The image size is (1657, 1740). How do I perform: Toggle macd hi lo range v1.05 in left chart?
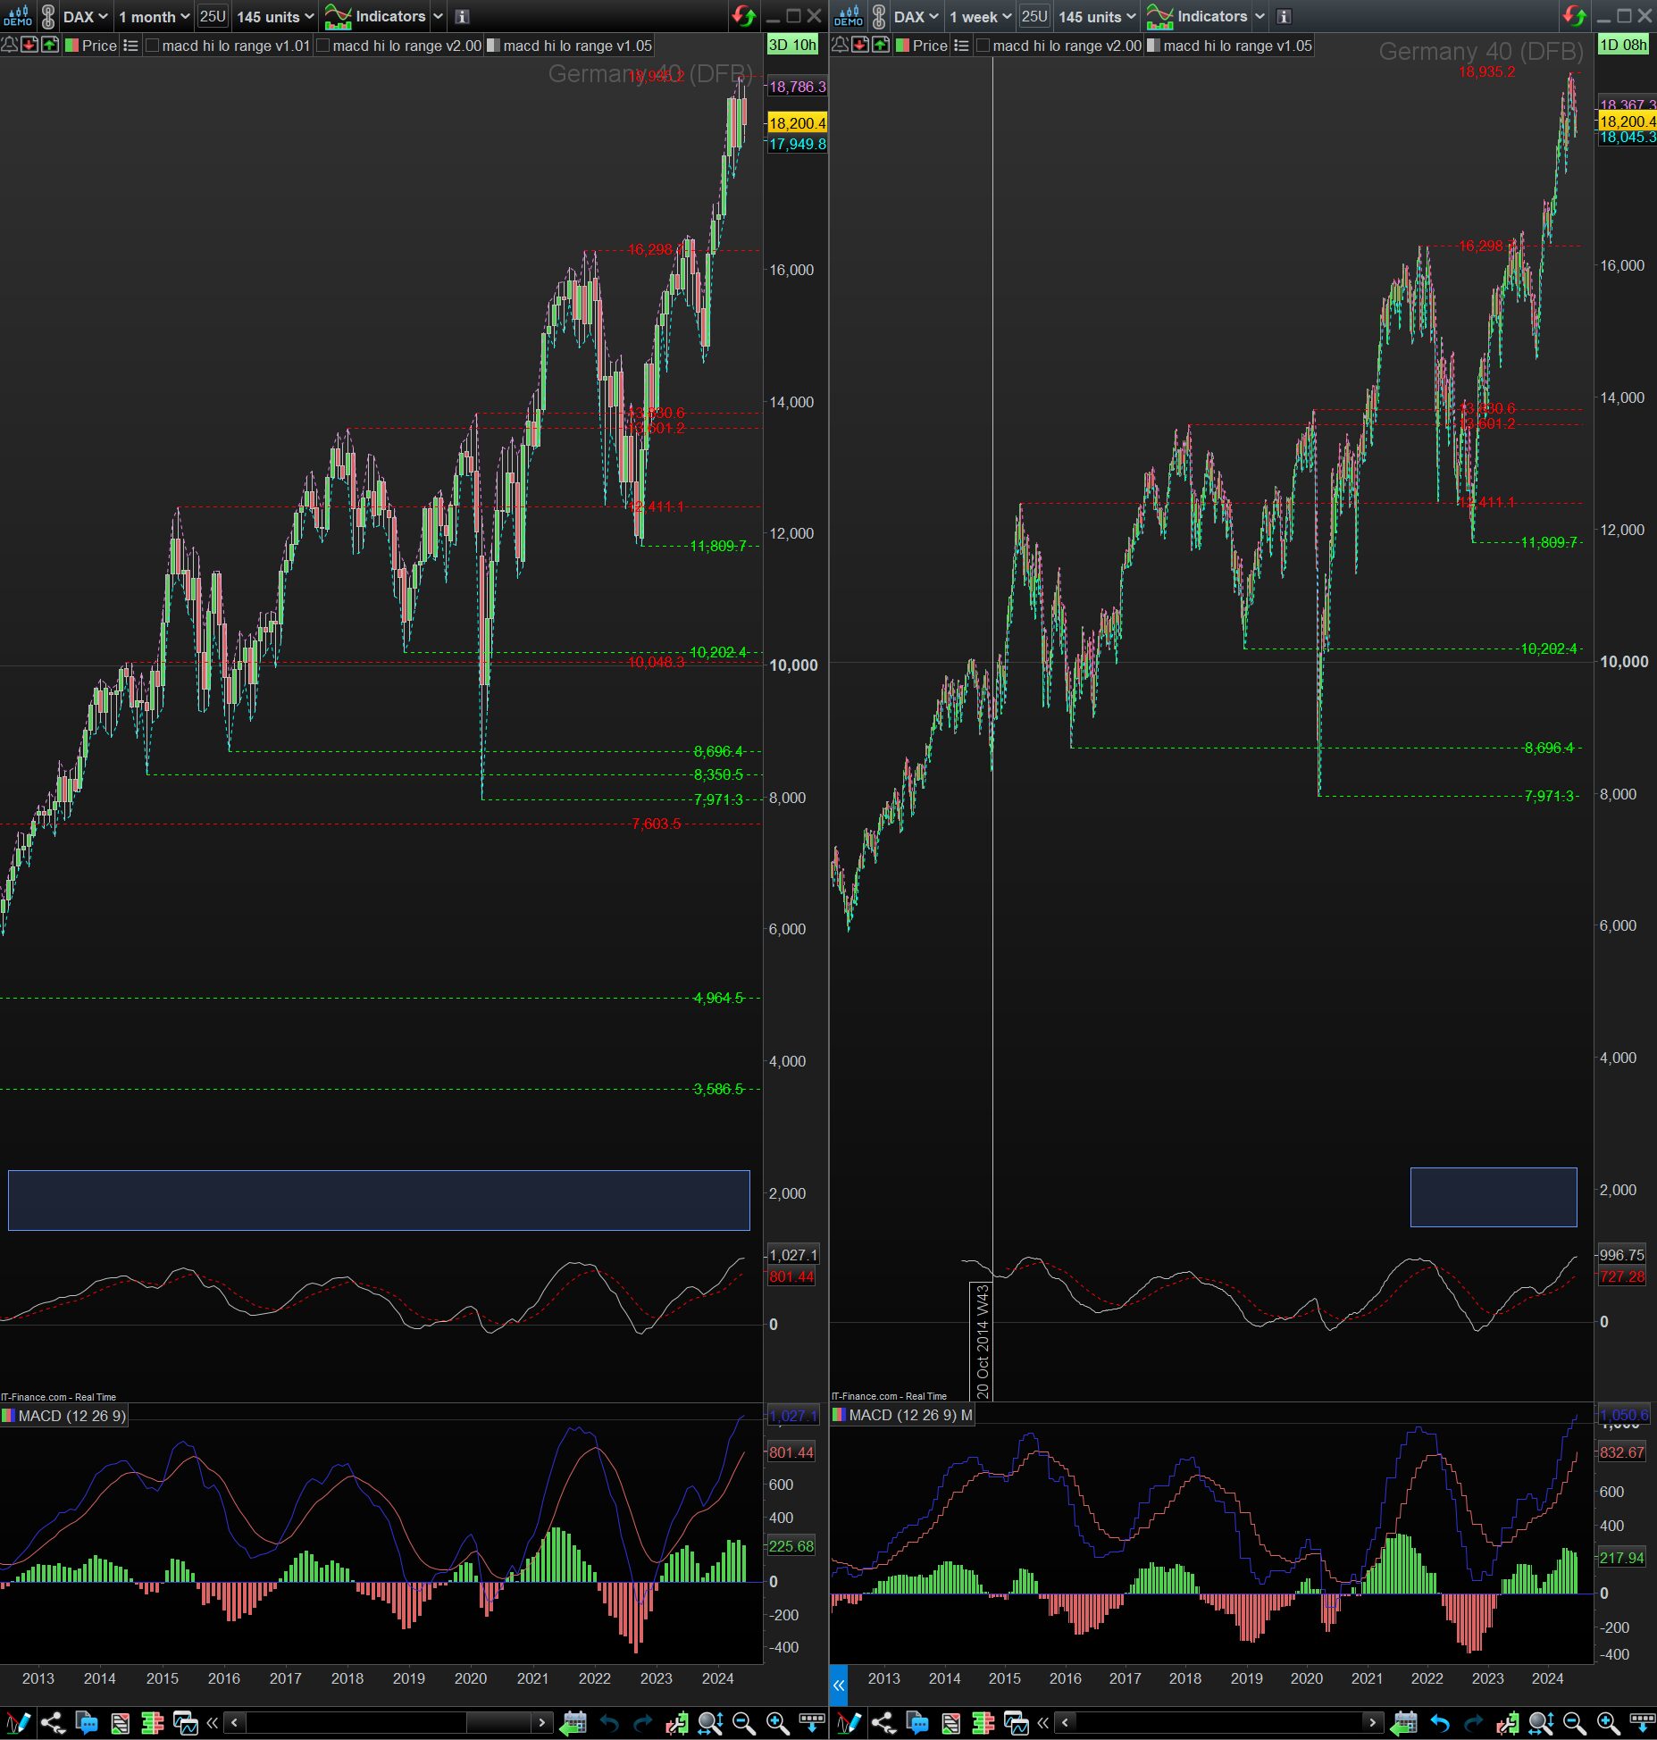[493, 46]
